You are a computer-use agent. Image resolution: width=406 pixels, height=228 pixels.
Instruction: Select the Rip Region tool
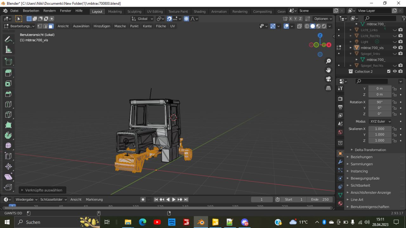pos(9,187)
